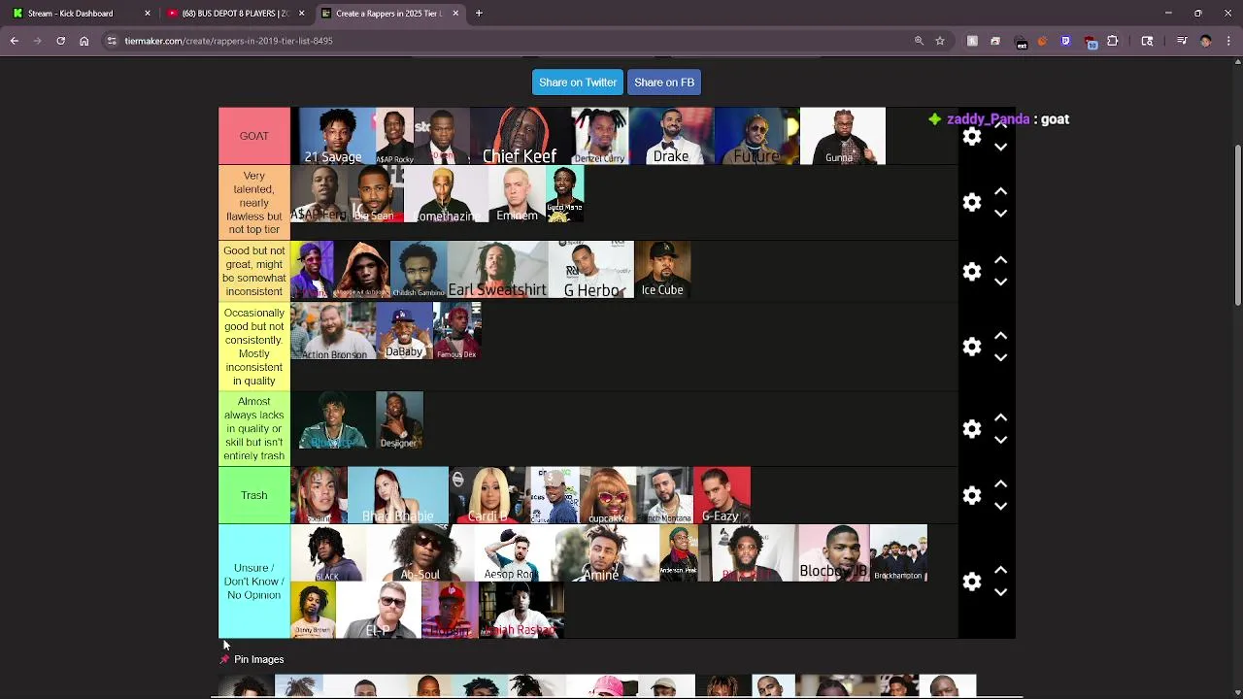Click the browser forward arrow
This screenshot has height=699, width=1243.
pyautogui.click(x=37, y=41)
